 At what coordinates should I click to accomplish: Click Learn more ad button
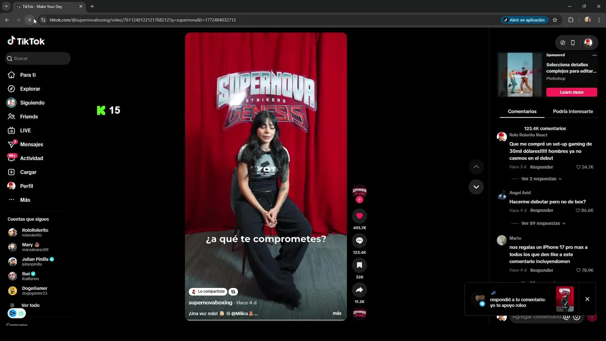(x=571, y=92)
